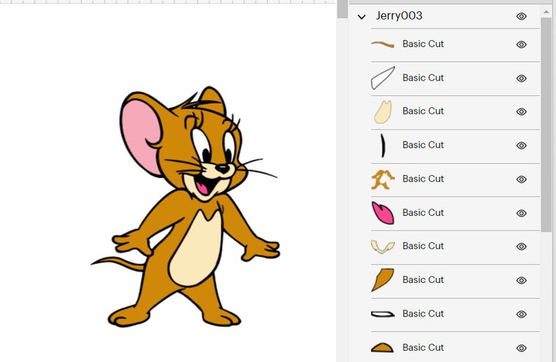
Task: Hide the brown curved wedge layer
Action: [x=521, y=281]
